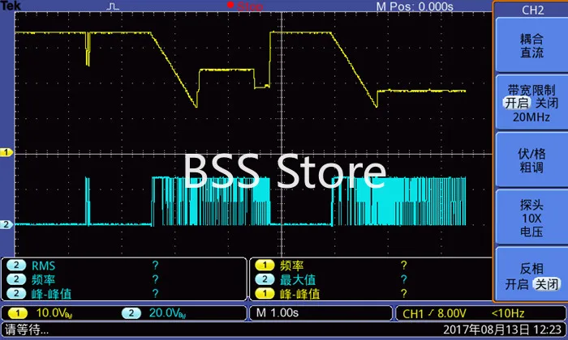568x340 pixels.
Task: Select the cyan 峰-峰值 measurement label
Action: click(x=51, y=294)
